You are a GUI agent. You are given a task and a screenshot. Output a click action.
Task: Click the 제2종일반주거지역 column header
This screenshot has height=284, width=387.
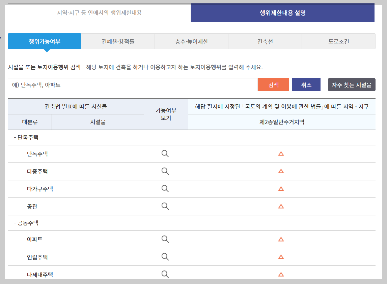click(282, 122)
